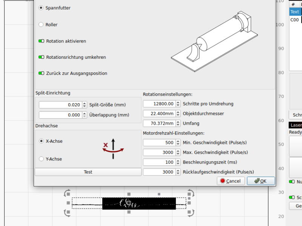Adjust the Max. Geschwindigkeit spinner
Viewport: 302px width, 226px height.
pyautogui.click(x=178, y=153)
